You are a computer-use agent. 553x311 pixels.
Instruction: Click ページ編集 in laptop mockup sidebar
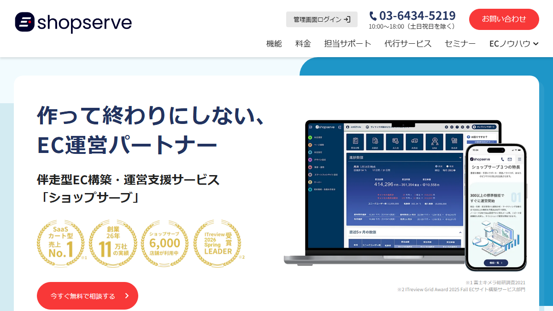click(x=316, y=145)
